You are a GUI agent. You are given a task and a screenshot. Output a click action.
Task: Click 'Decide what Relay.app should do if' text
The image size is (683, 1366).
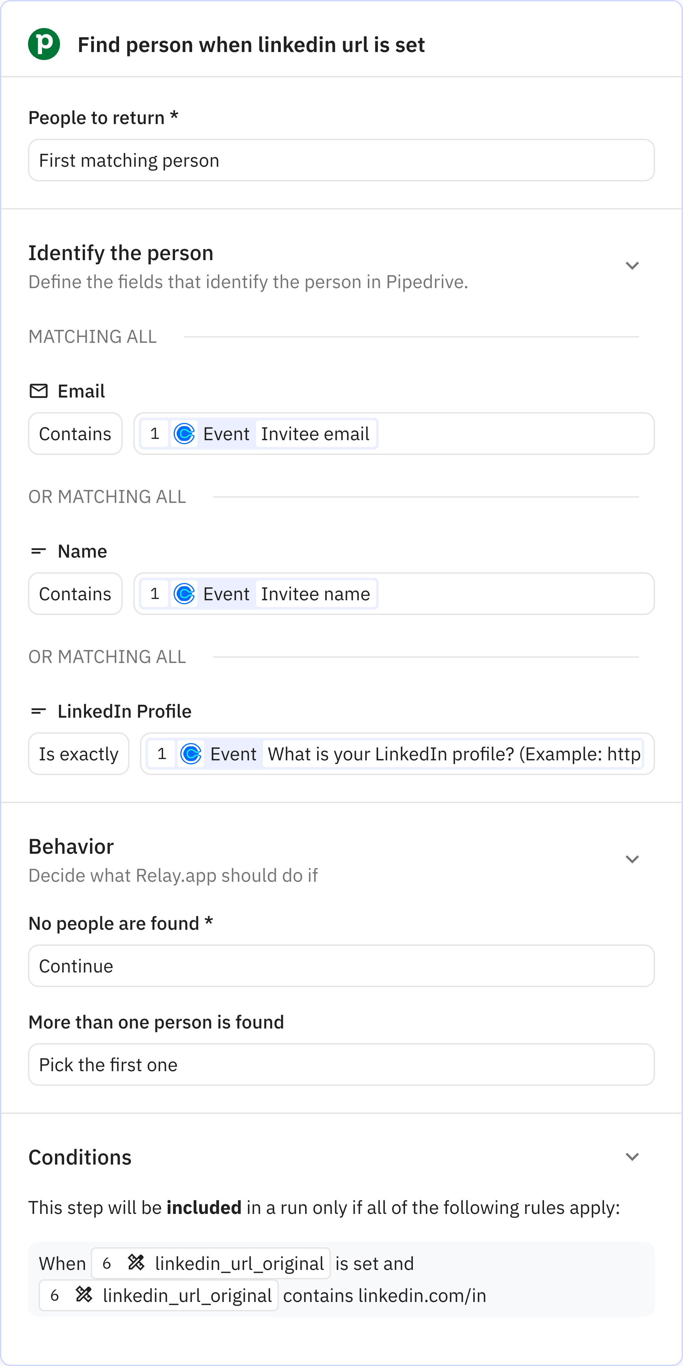(173, 875)
